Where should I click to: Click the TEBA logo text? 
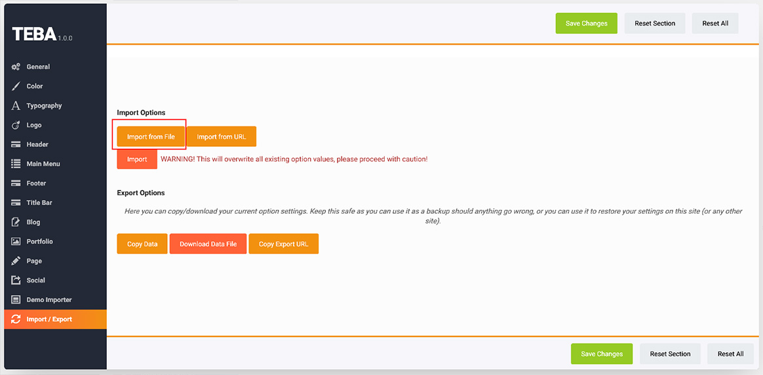[x=34, y=34]
